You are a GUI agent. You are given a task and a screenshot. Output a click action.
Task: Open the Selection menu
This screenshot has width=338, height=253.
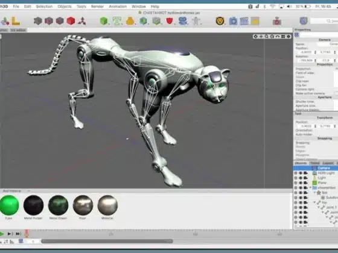coord(44,7)
